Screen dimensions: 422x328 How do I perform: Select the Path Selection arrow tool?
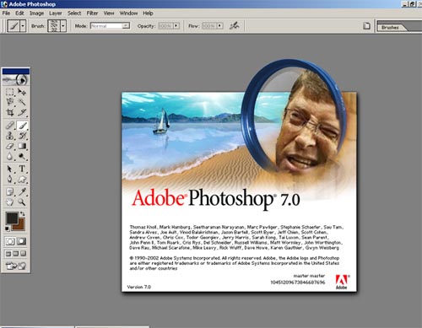point(10,169)
